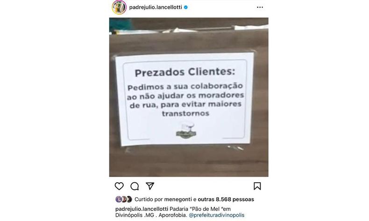
Task: Save the post with the bookmark icon
Action: 257,186
